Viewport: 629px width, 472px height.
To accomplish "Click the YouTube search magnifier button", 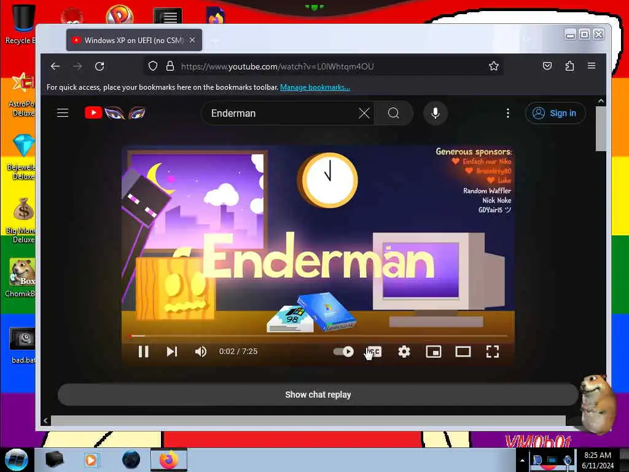I will (x=394, y=113).
